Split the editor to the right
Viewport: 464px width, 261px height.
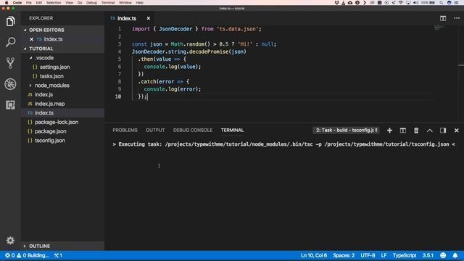[x=443, y=18]
